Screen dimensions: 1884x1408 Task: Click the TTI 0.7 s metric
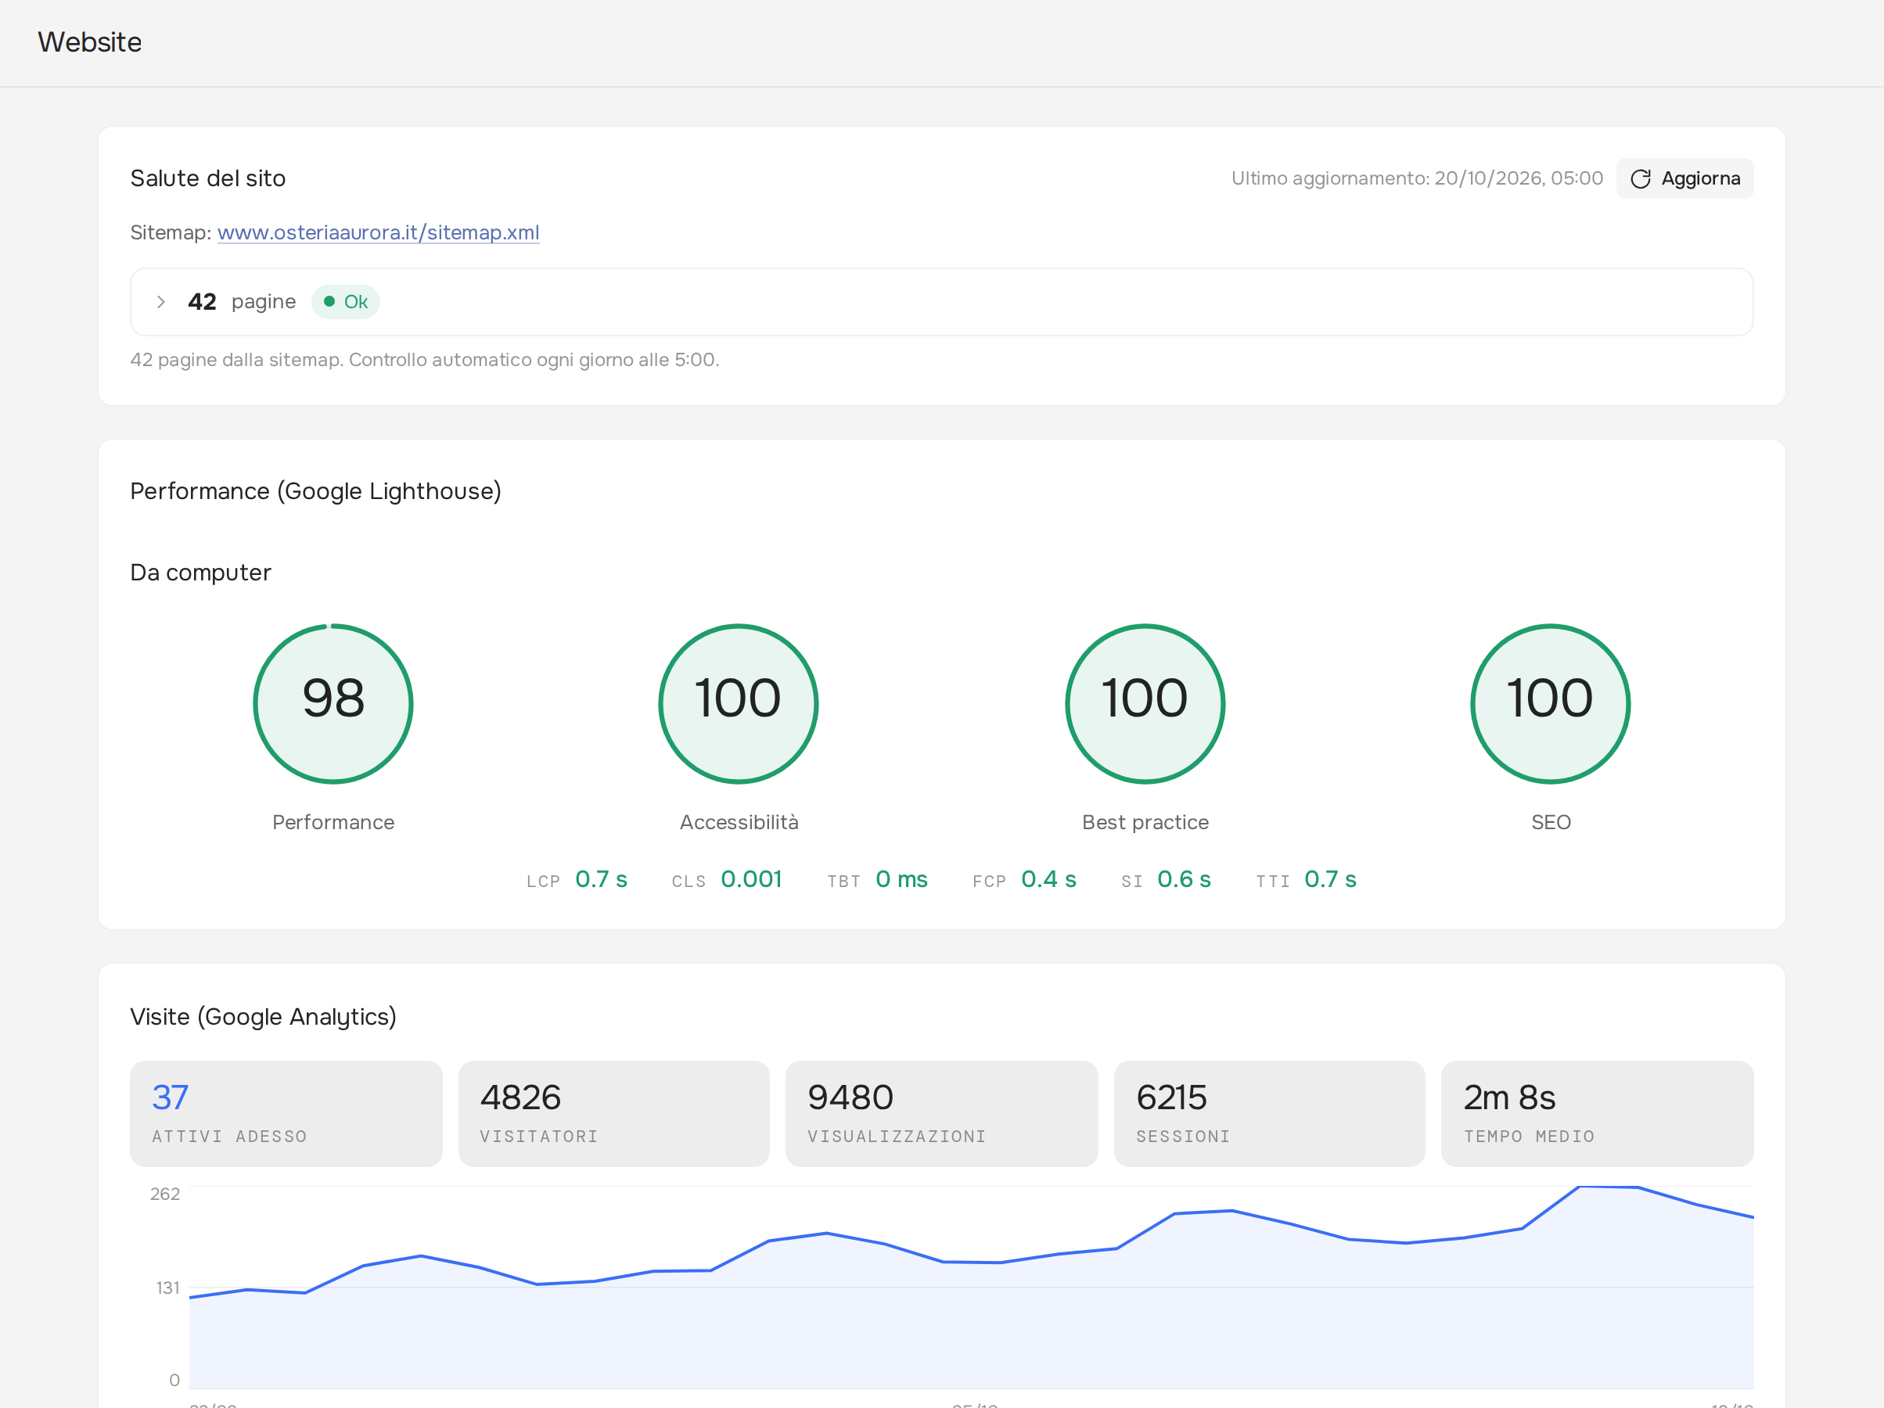[1306, 879]
